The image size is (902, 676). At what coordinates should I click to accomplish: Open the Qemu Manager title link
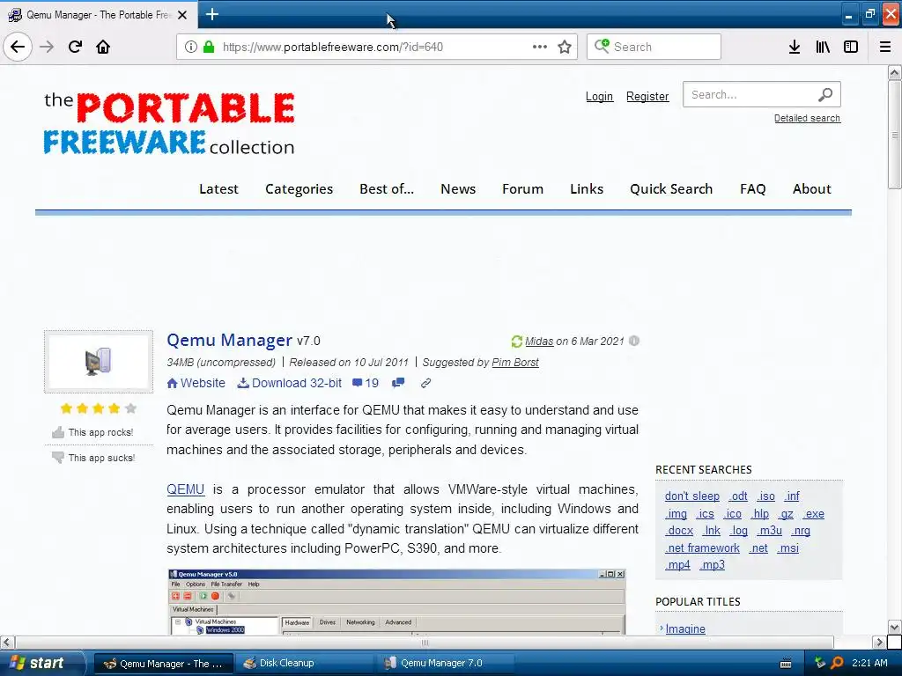point(230,341)
